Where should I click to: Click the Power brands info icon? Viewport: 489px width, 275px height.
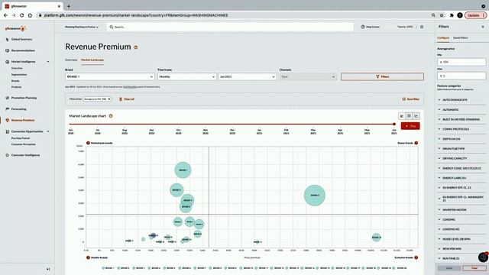[x=416, y=143]
